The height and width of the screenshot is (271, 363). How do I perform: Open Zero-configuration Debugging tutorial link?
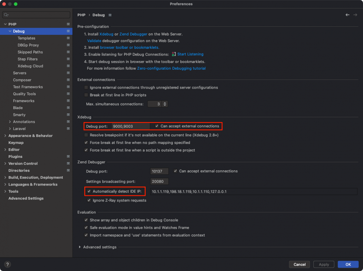(171, 68)
